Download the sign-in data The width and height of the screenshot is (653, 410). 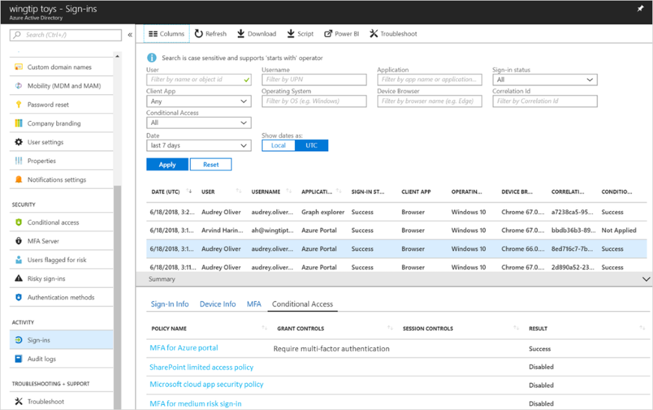click(256, 34)
